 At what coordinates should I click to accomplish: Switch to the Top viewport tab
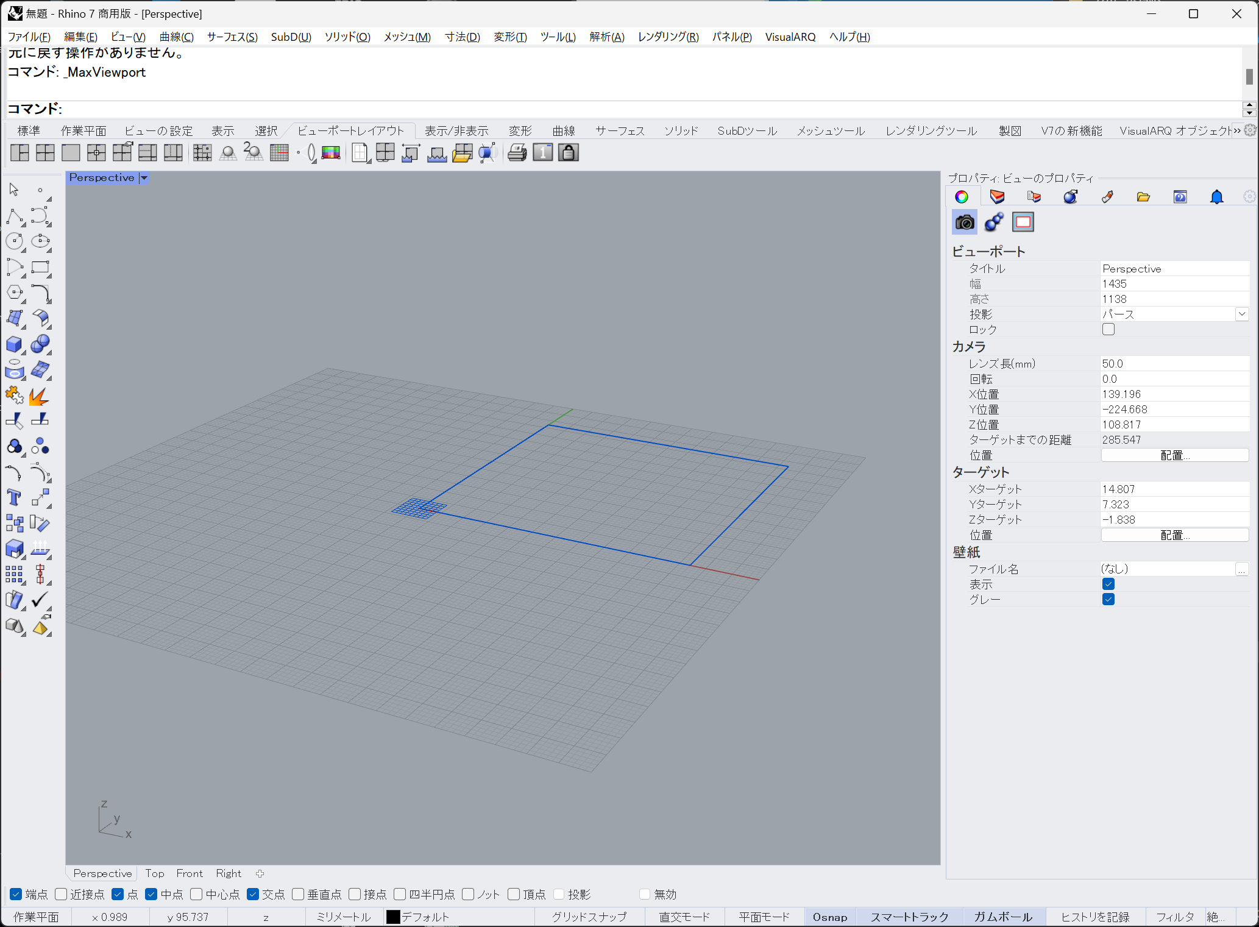click(x=154, y=873)
